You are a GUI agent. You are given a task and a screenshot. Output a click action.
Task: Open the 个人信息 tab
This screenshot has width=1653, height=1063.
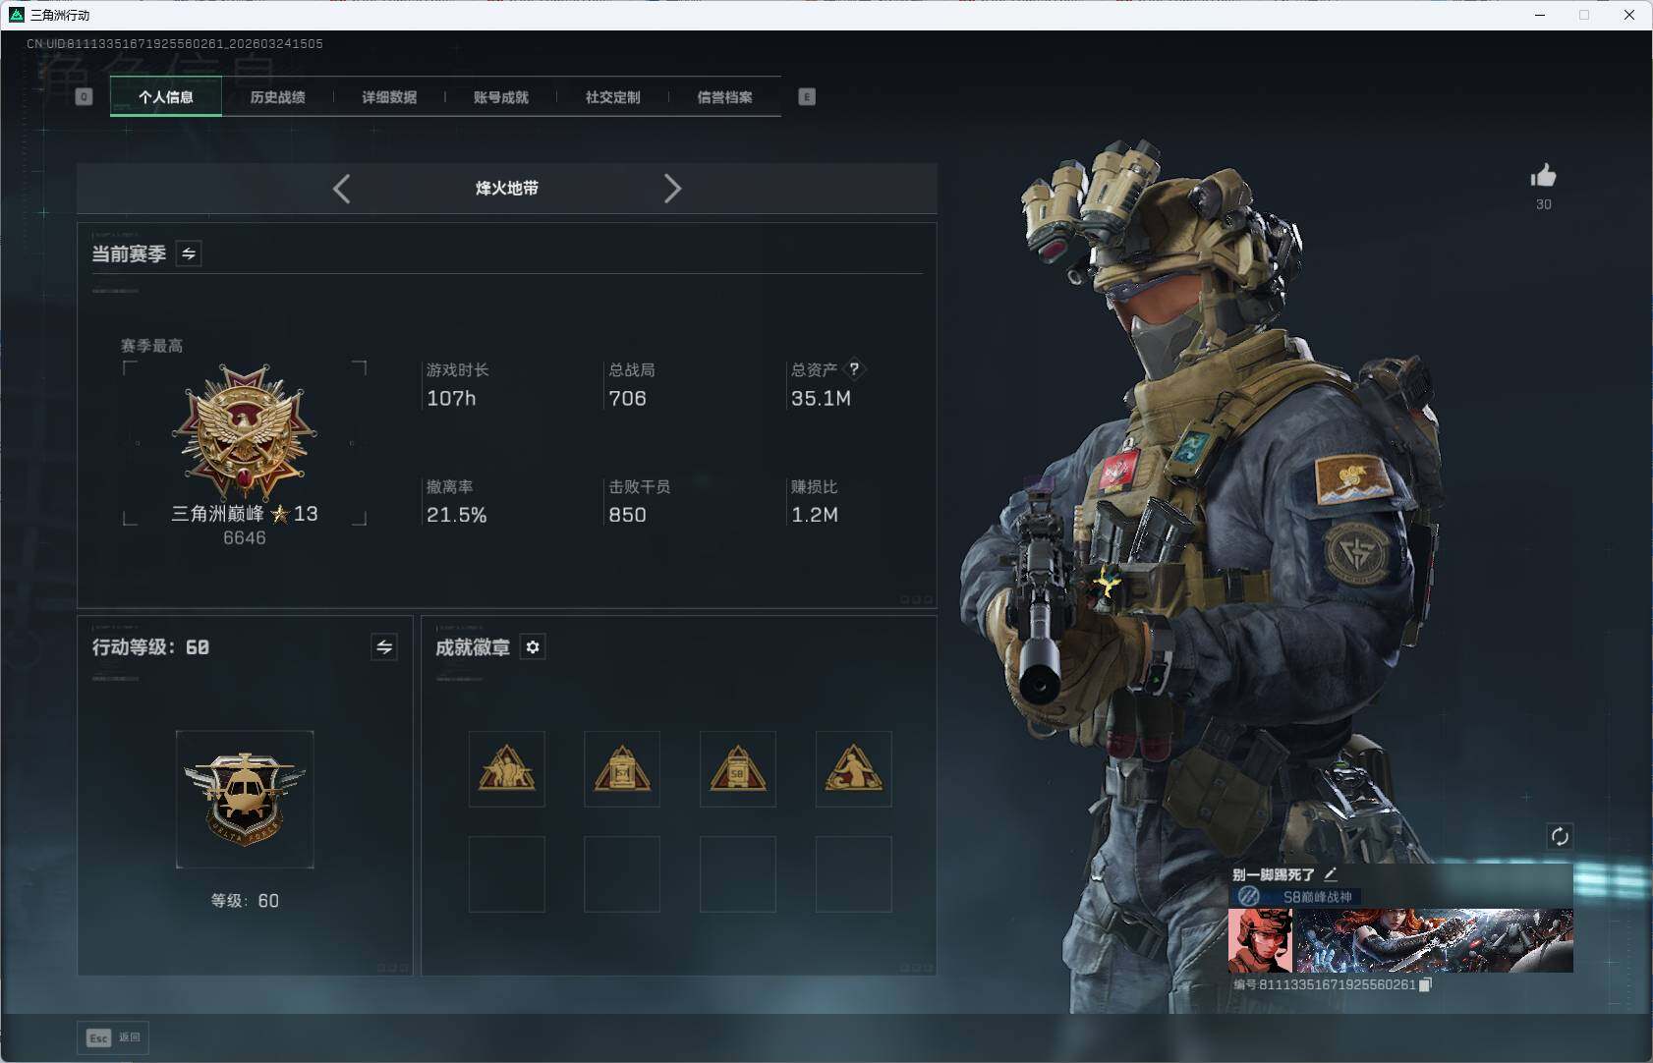click(x=166, y=96)
